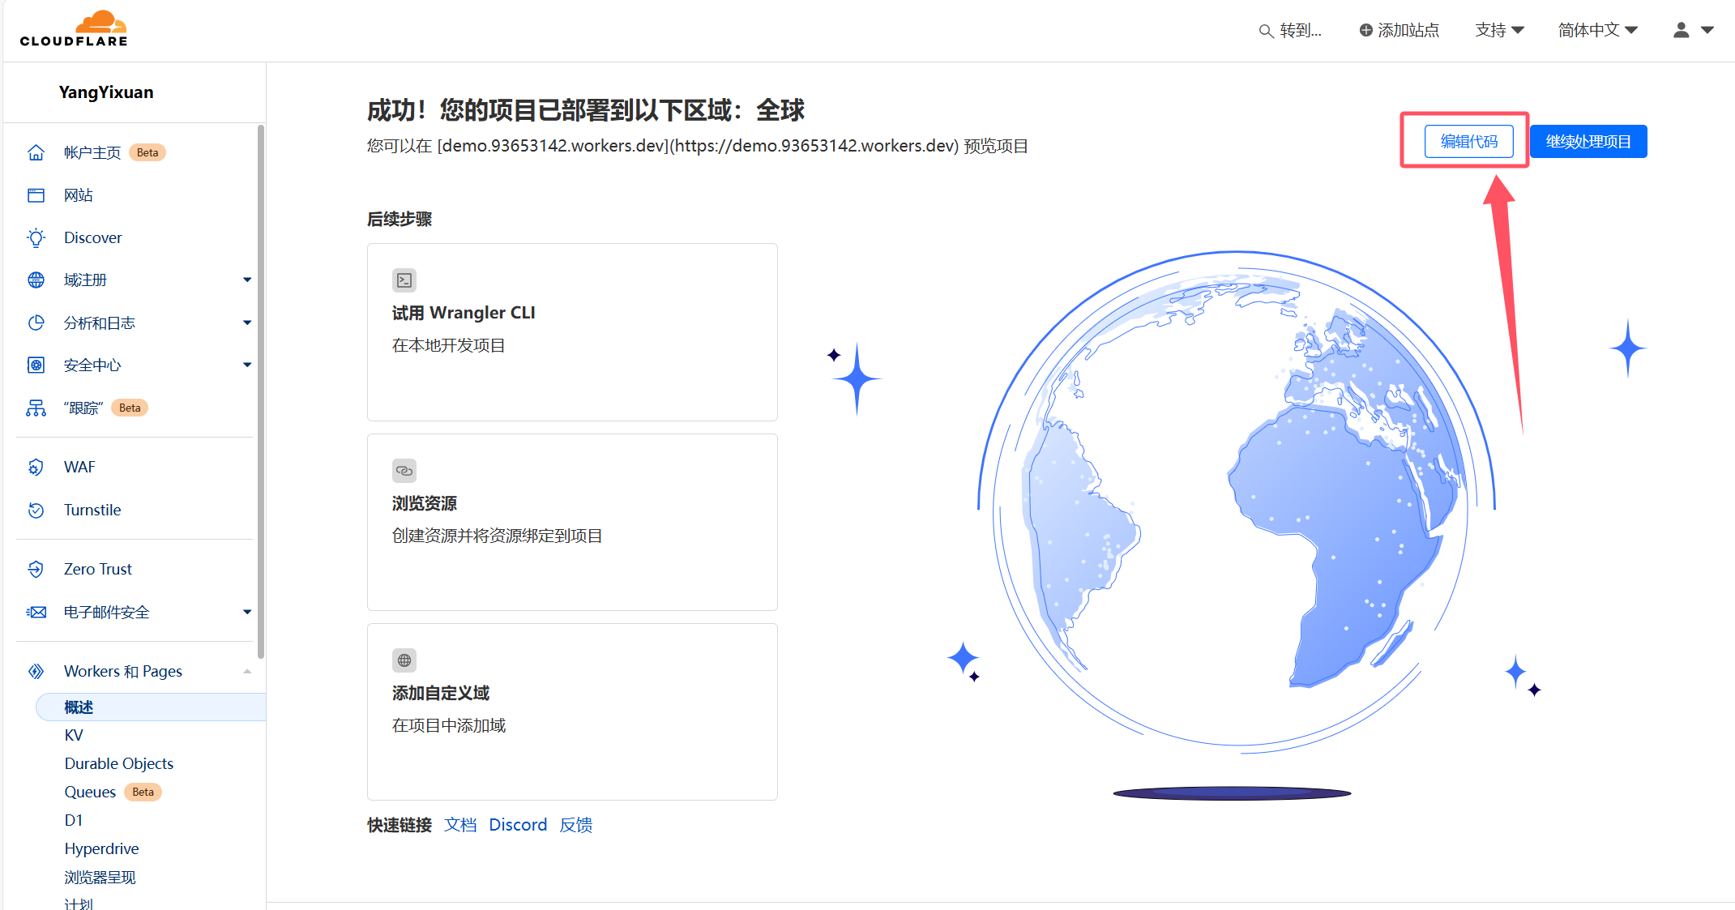Click the 帐户主页 Beta icon
1735x910 pixels.
34,152
